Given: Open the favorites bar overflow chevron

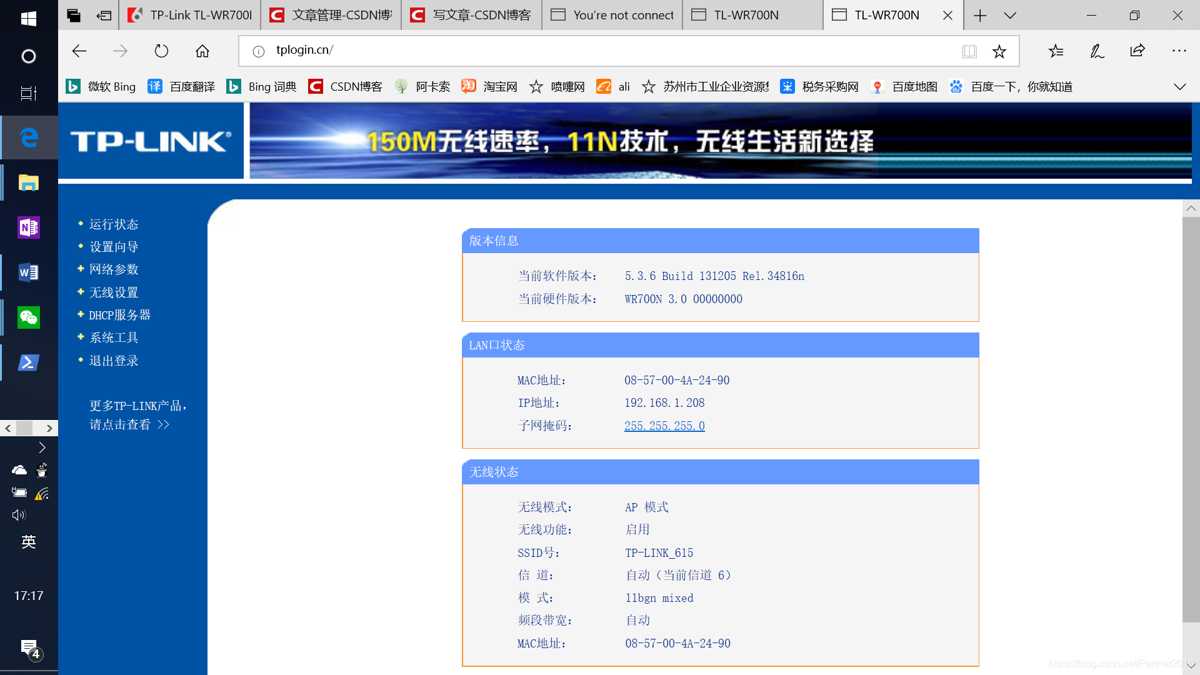Looking at the screenshot, I should pyautogui.click(x=1179, y=86).
